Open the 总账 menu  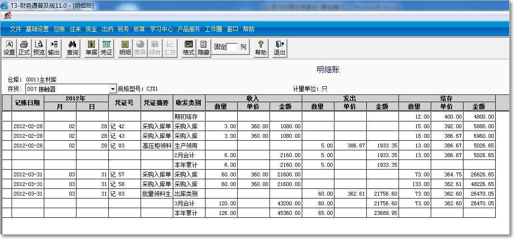pos(59,29)
